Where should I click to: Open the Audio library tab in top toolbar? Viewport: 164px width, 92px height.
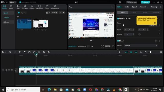(11, 7)
